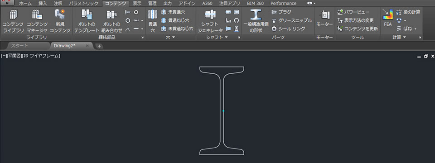Viewport: 435px width, 163px height.
Task: Switch to the BIM 360 ribbon tab
Action: click(x=255, y=4)
